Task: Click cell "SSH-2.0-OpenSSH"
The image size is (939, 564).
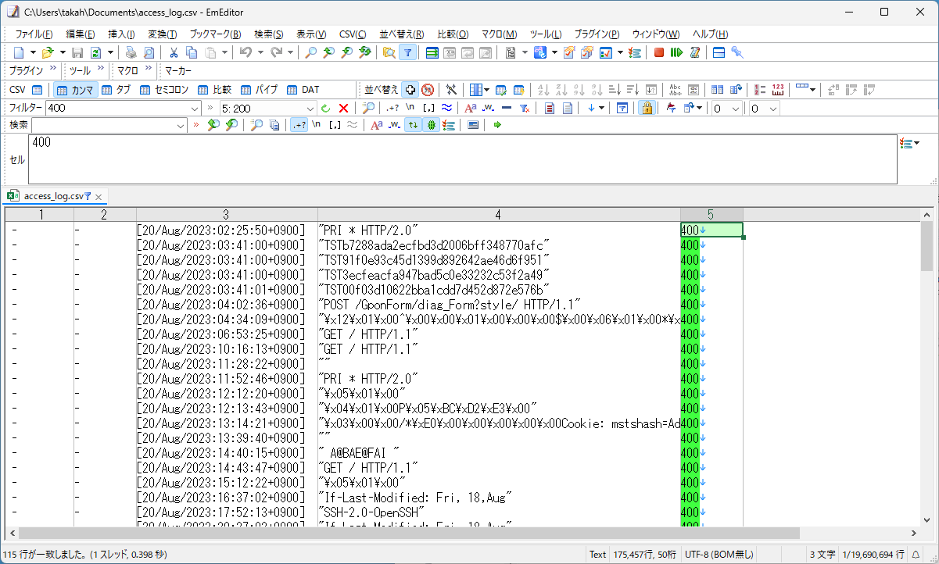Action: (x=498, y=512)
